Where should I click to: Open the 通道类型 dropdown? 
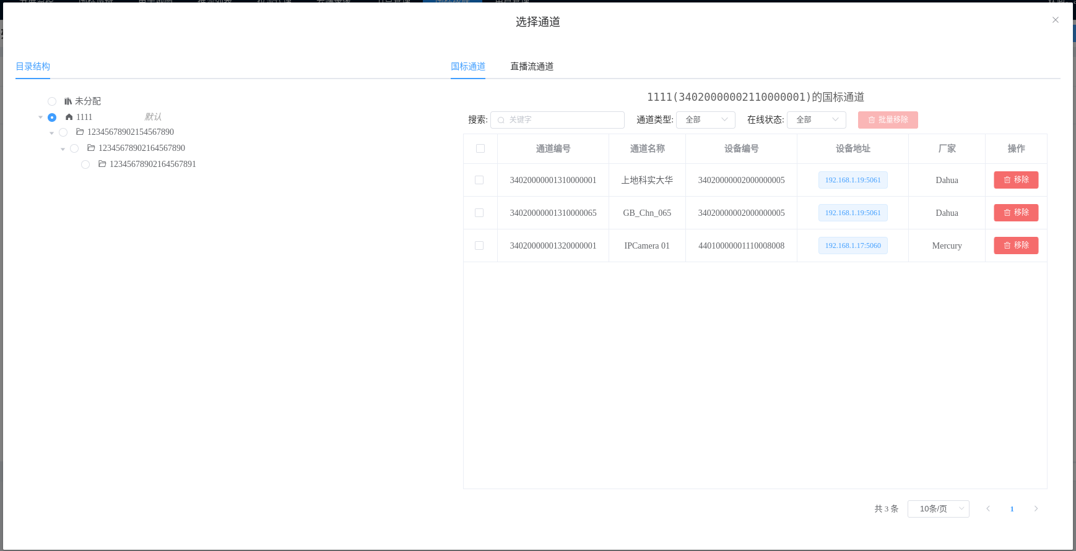click(x=705, y=120)
